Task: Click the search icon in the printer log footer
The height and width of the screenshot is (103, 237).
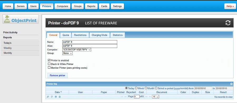Action: [48, 97]
